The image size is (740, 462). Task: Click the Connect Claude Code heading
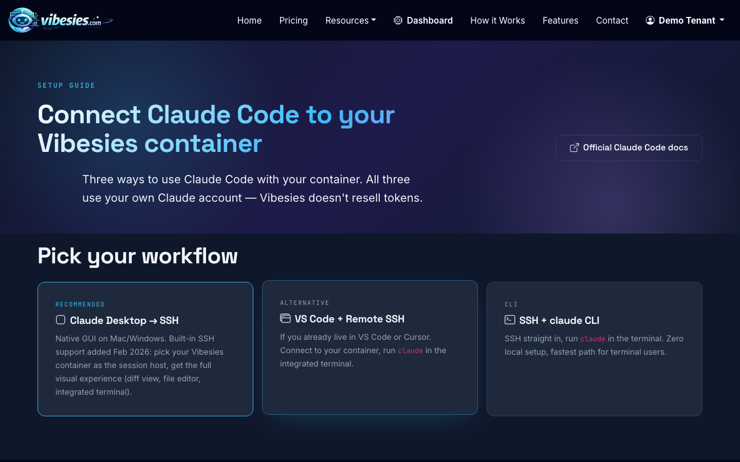(x=216, y=129)
